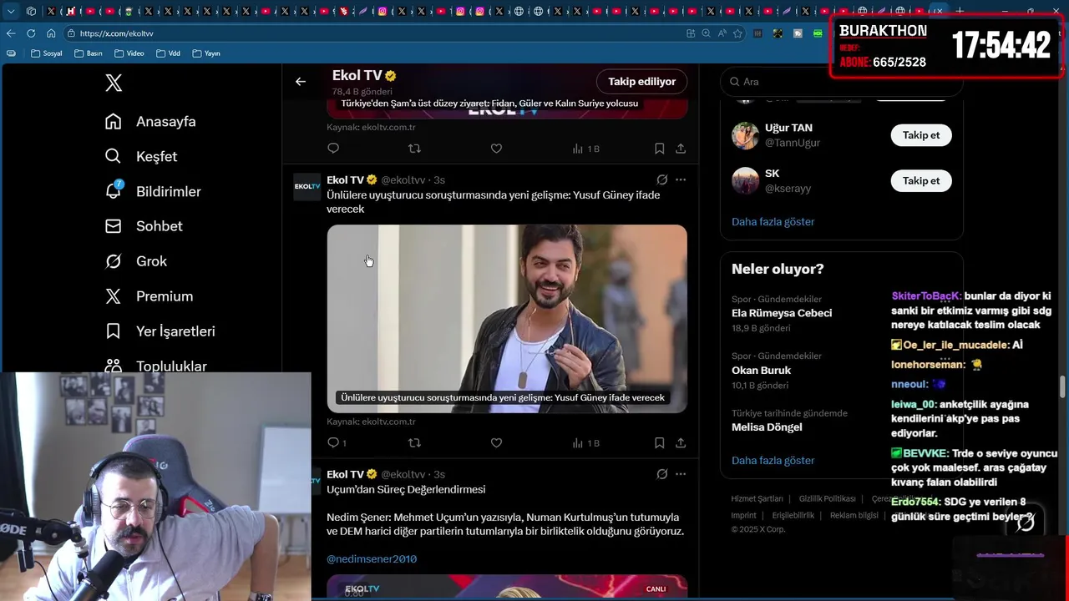1069x601 pixels.
Task: Open the Erişilebilirlik footer link
Action: point(793,516)
